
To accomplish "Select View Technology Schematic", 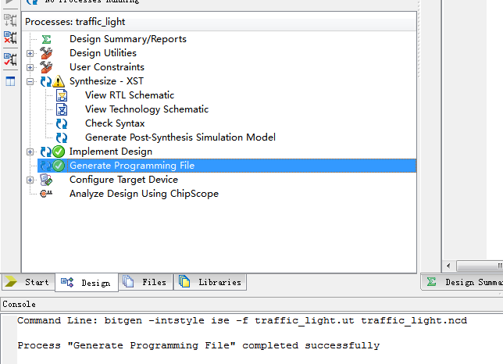I will pyautogui.click(x=147, y=109).
